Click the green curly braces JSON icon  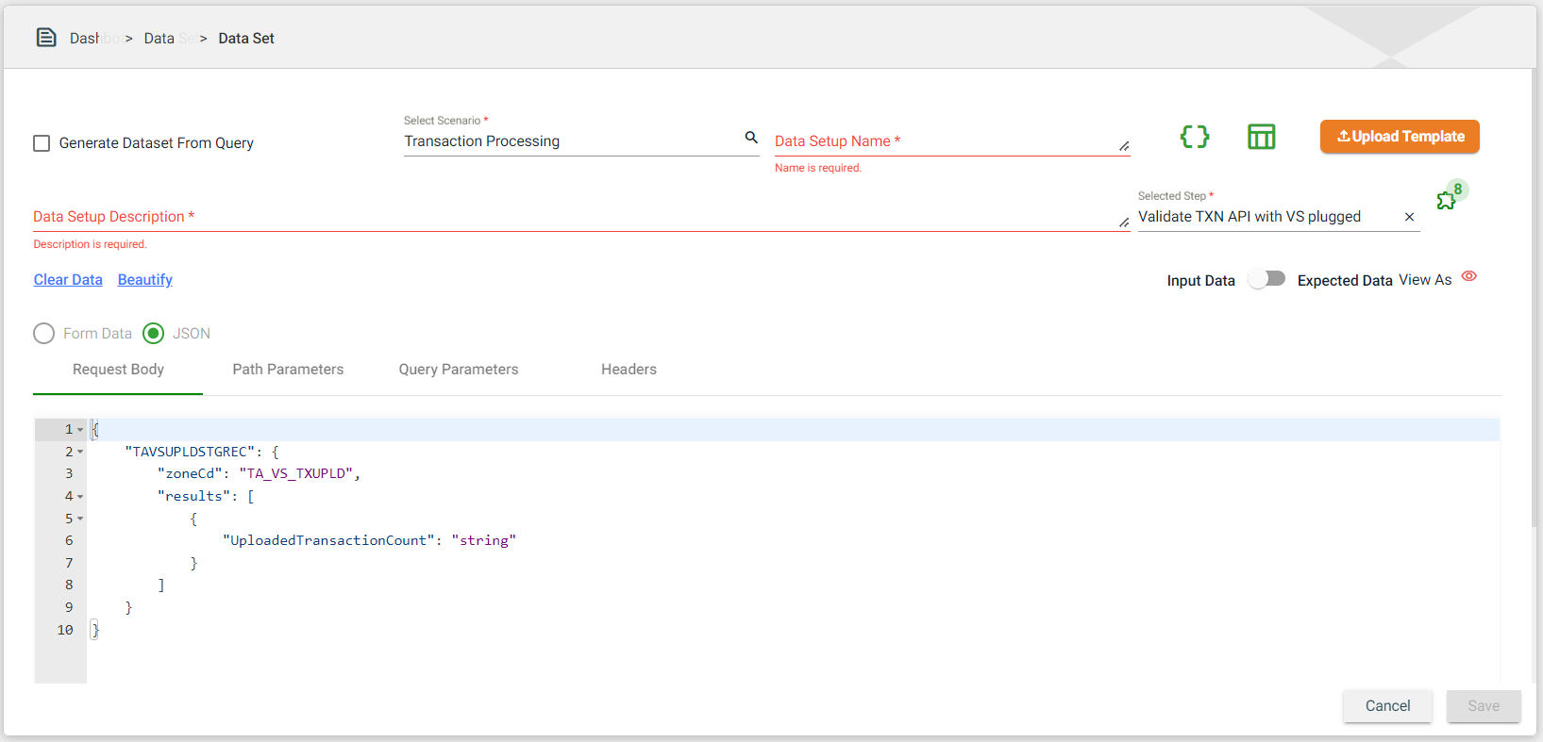[x=1194, y=137]
